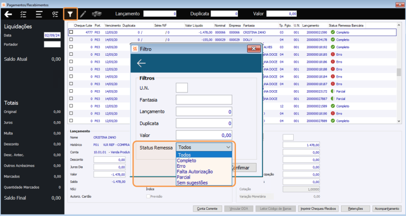Select Sem sugestões option
Screen dimensions: 406x216
coord(204,183)
